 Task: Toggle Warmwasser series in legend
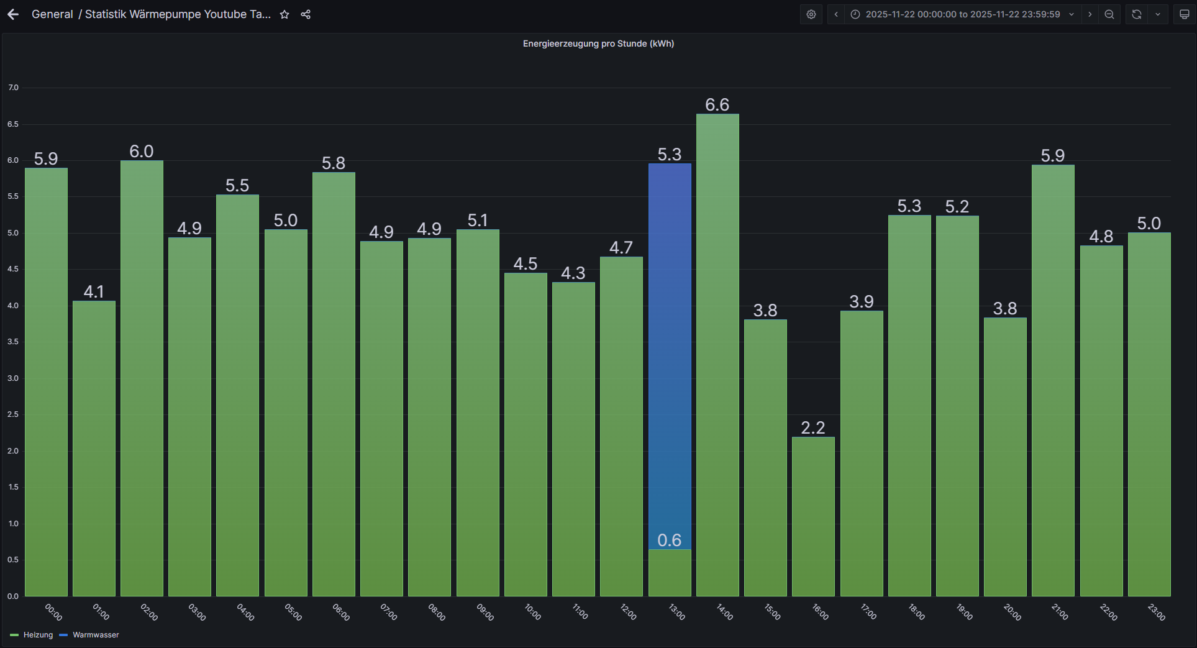[x=96, y=635]
